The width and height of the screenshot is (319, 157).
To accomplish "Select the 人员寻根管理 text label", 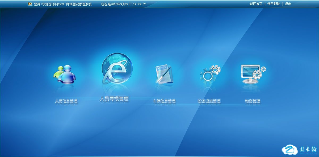I will pos(114,99).
